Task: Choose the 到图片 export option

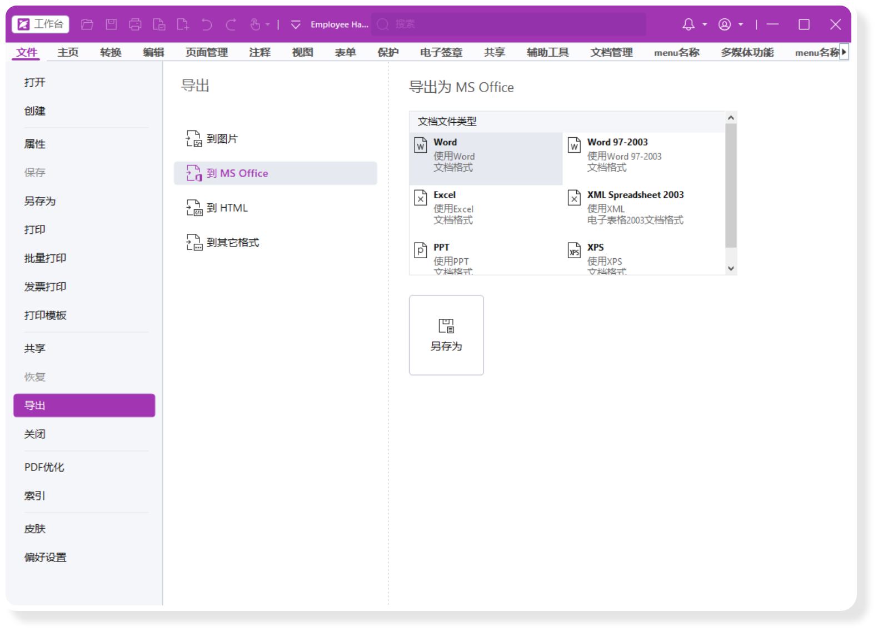Action: click(x=276, y=139)
